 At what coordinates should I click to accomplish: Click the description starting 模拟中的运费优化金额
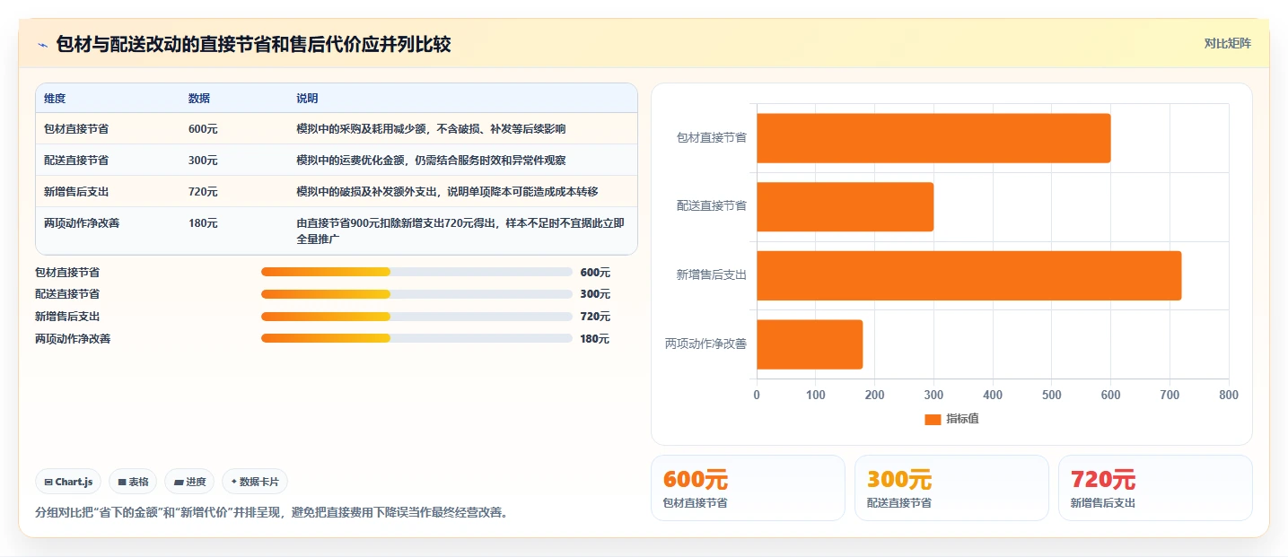[x=431, y=161]
